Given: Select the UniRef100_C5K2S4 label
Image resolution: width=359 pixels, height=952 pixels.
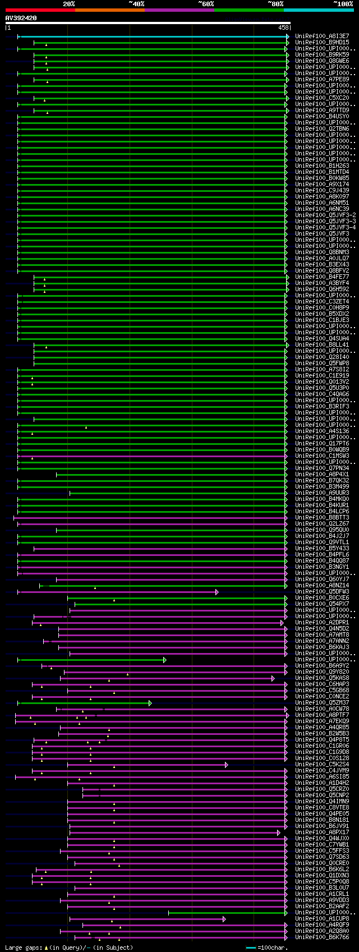Looking at the screenshot, I should 322,764.
